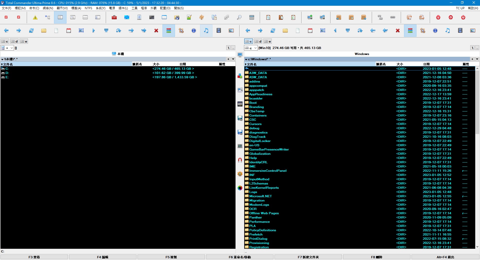Click the right panel scrollbar down arrow

pos(477,247)
